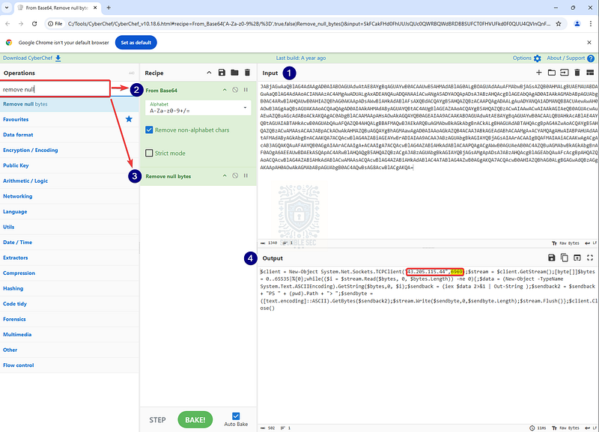Reload the CyberChef page

coord(34,24)
